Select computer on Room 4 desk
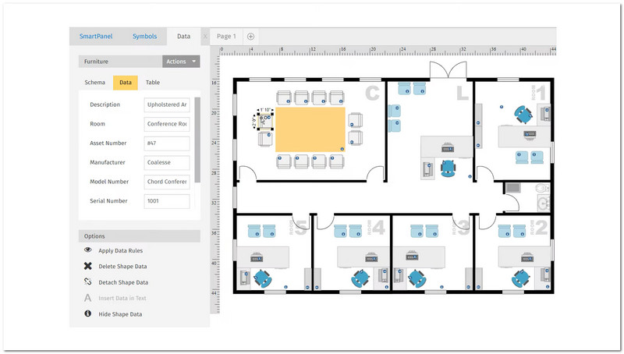The height and width of the screenshot is (354, 624). coord(371,258)
